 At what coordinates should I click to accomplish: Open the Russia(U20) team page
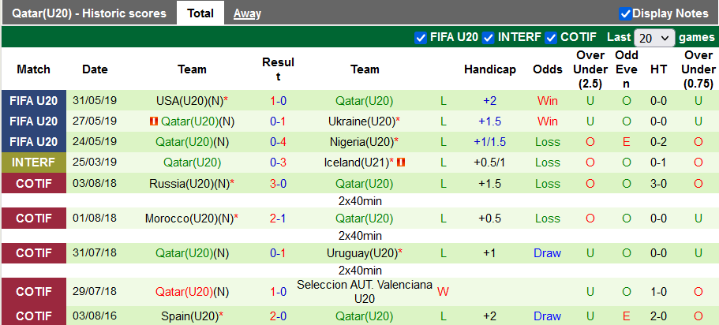click(x=186, y=183)
